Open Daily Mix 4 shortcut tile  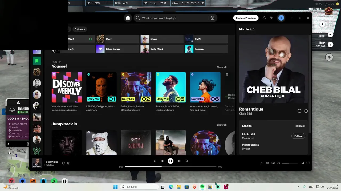162,49
